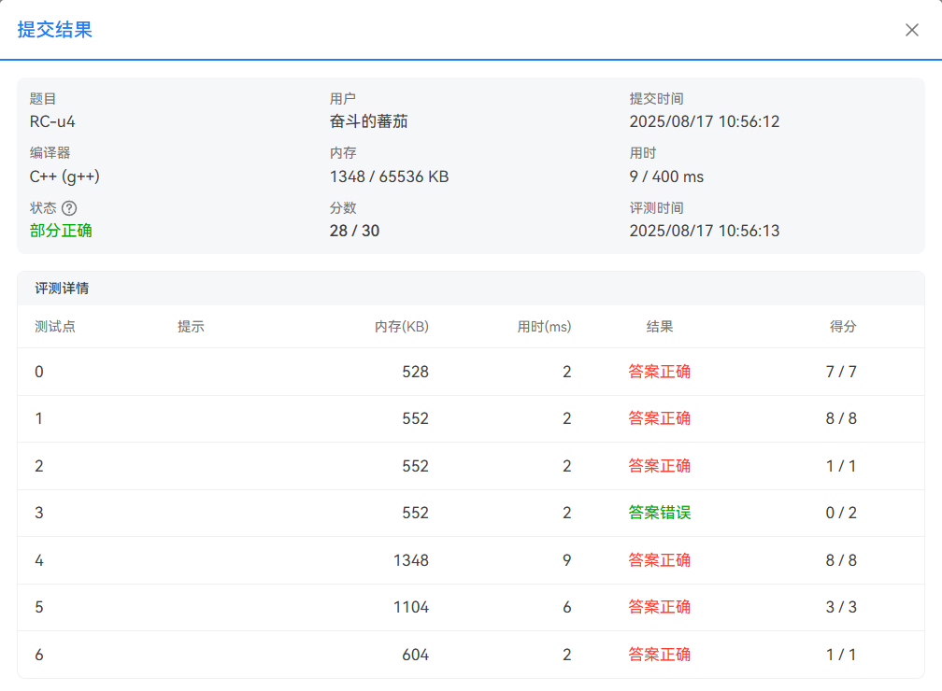Click the 结果 column header

tap(660, 327)
